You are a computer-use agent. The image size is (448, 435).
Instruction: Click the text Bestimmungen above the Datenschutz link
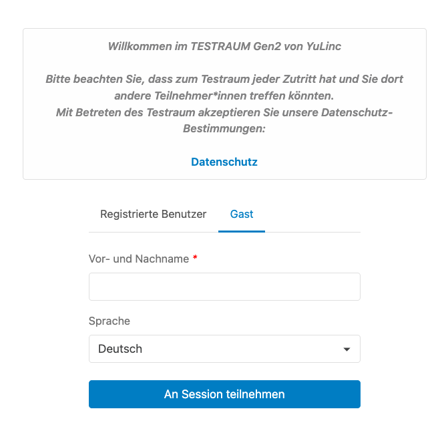click(x=224, y=128)
